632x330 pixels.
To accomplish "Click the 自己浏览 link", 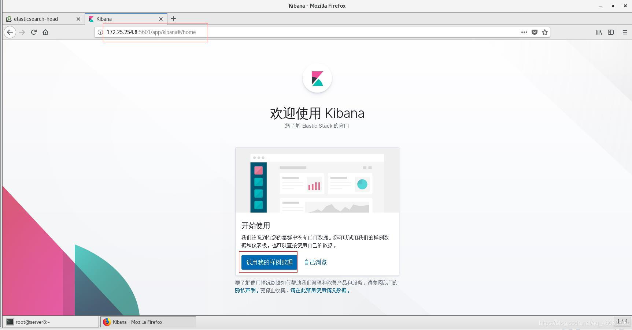I will (x=315, y=262).
